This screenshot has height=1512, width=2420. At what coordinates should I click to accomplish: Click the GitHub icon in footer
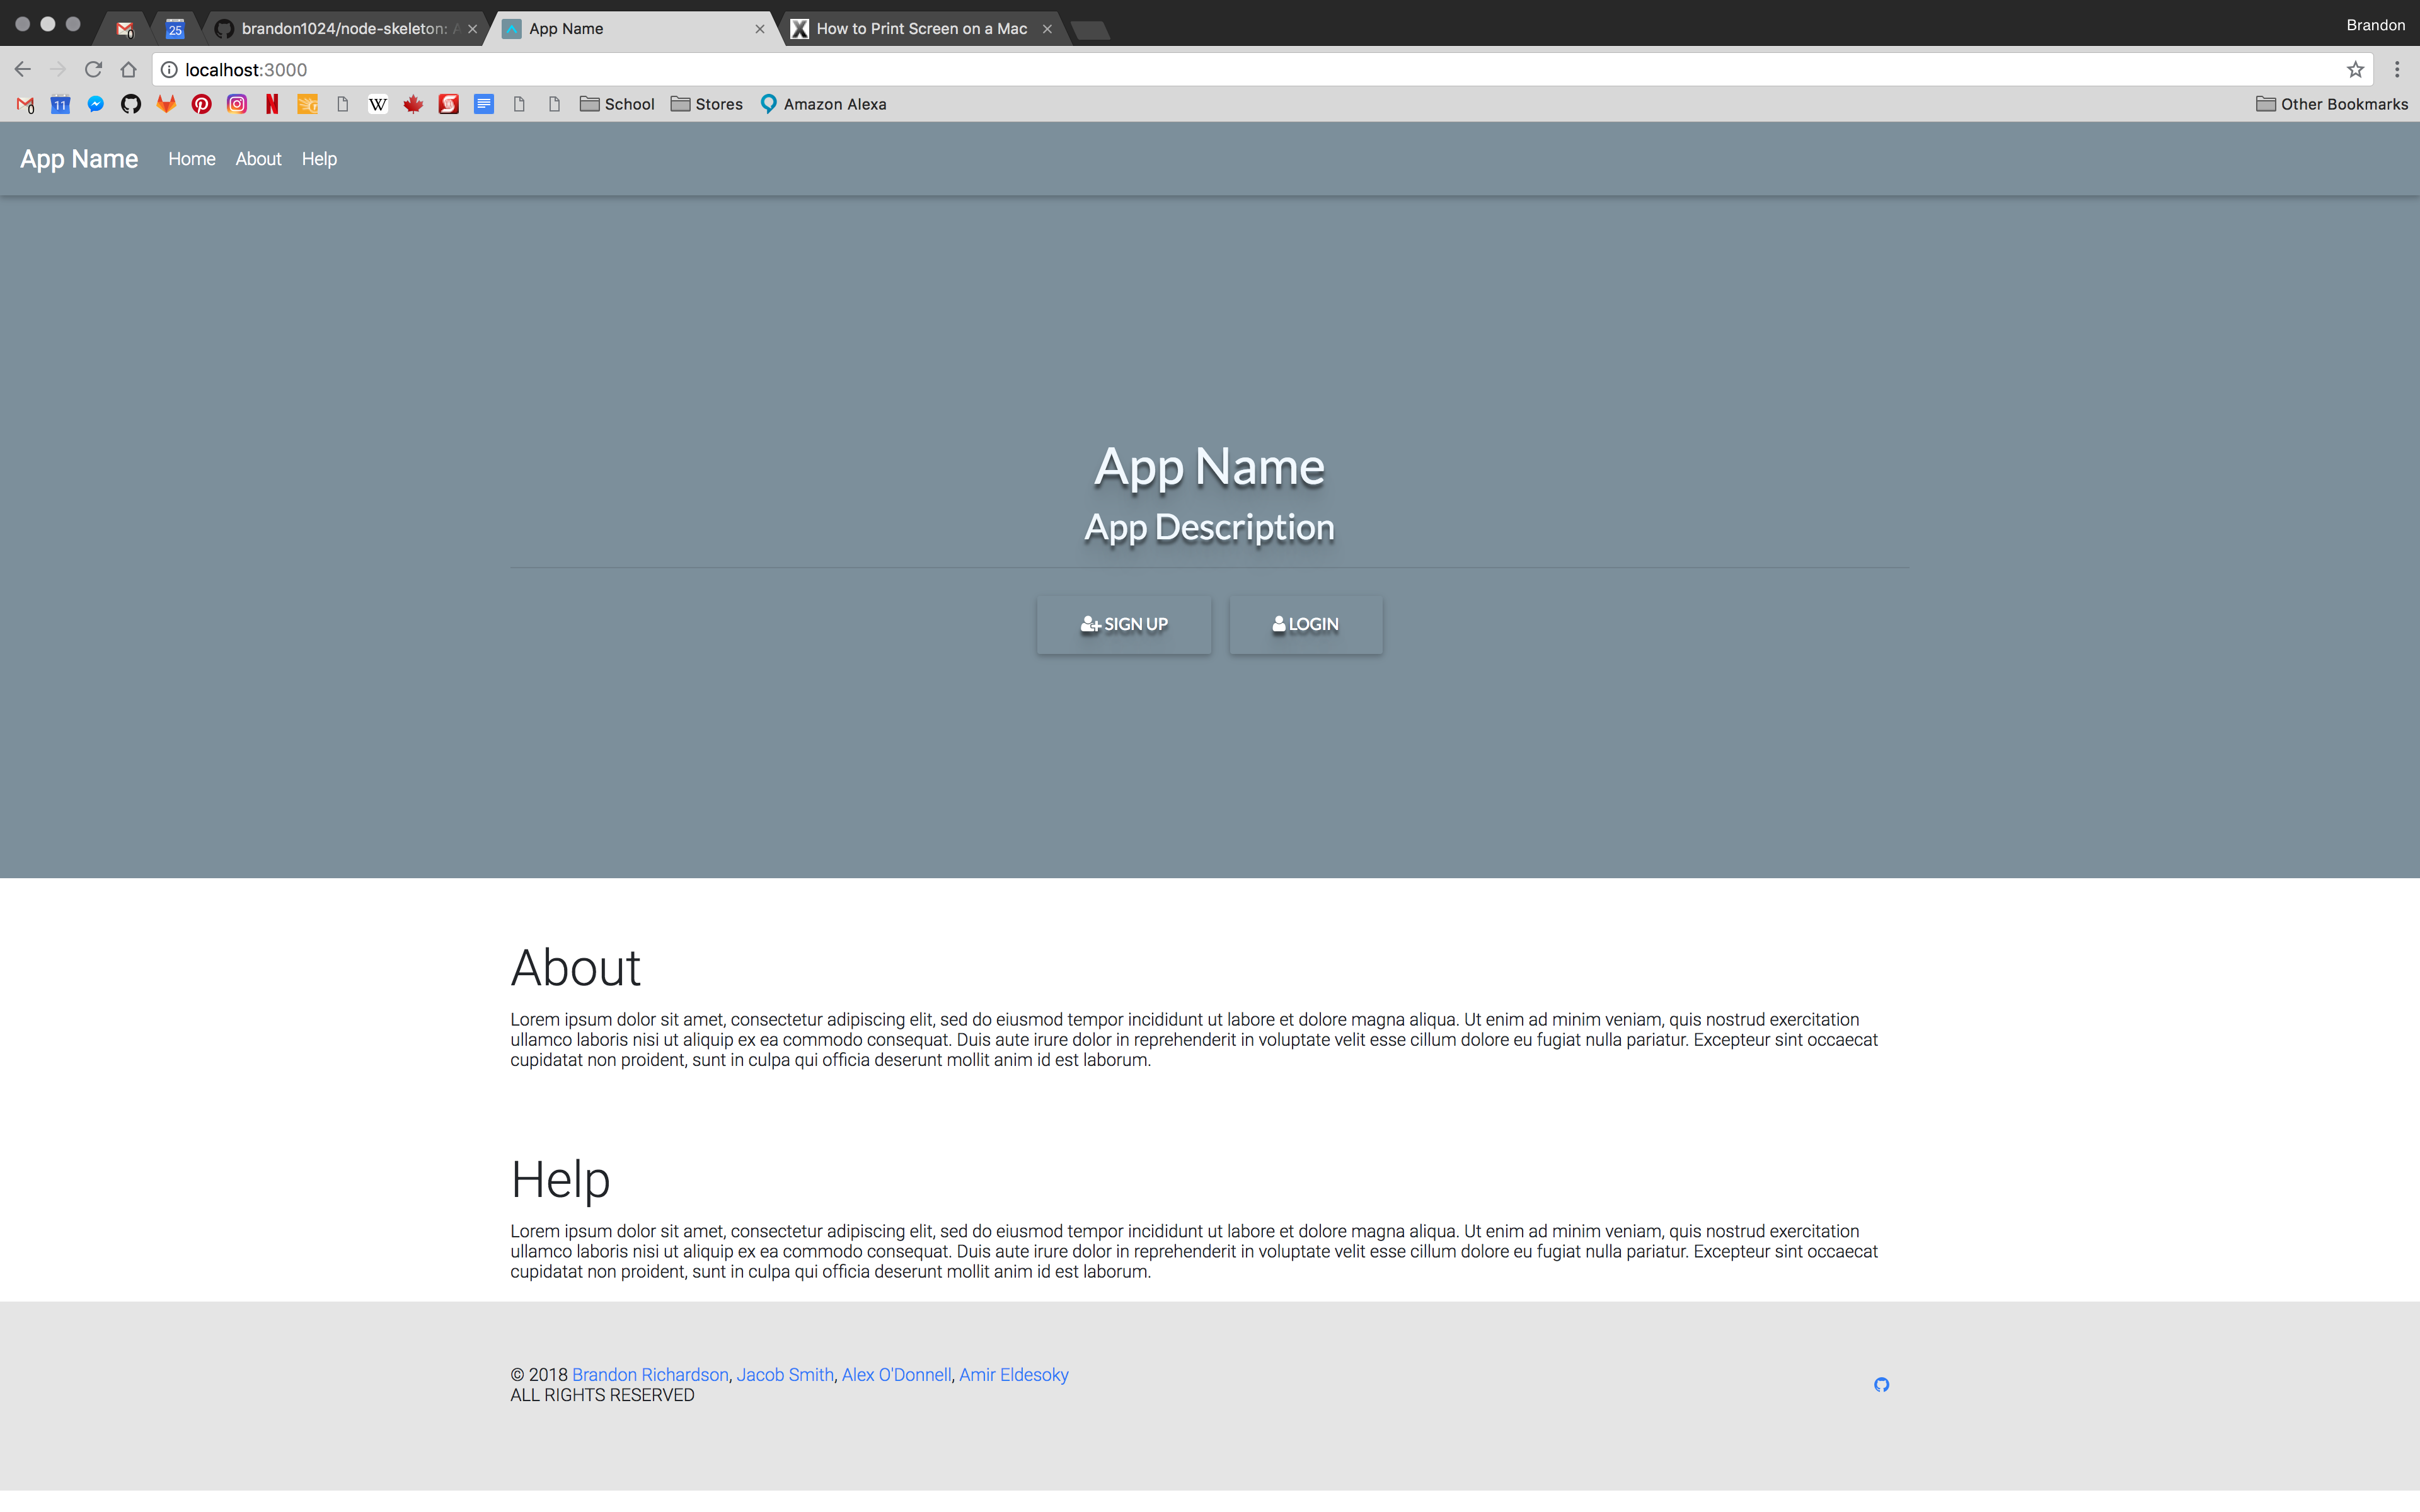pos(1881,1384)
